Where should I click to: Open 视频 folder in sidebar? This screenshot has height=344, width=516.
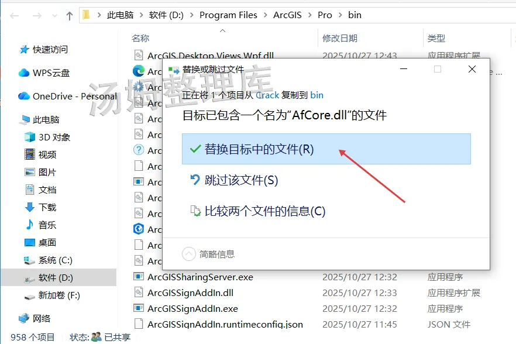(x=47, y=154)
